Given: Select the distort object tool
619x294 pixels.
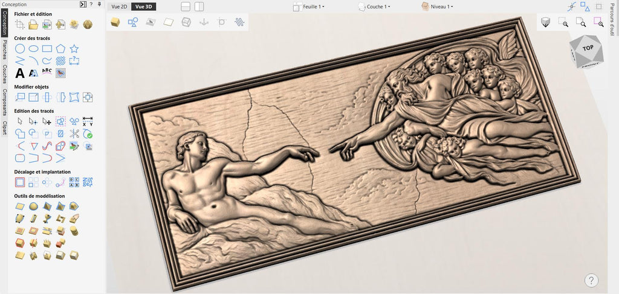Looking at the screenshot, I should coord(74,97).
